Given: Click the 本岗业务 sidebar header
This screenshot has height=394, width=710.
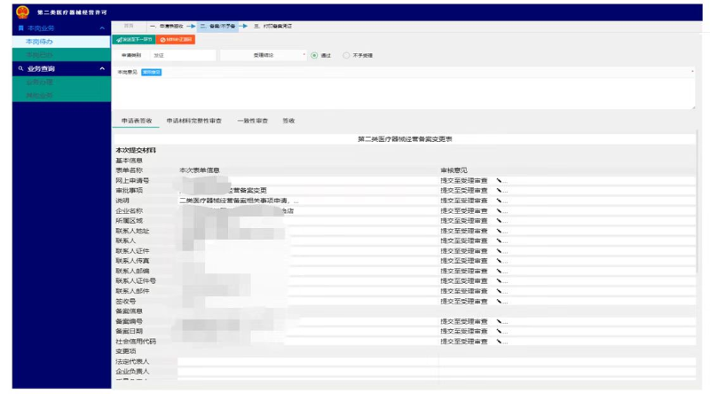Looking at the screenshot, I should click(x=61, y=28).
